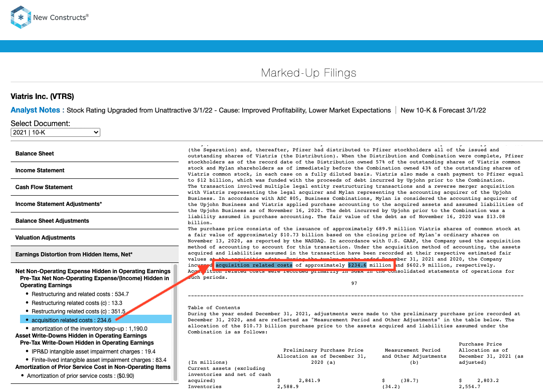Click Pre-Tax Write-Down Hidden in Operating Earnings subheading

(87, 343)
